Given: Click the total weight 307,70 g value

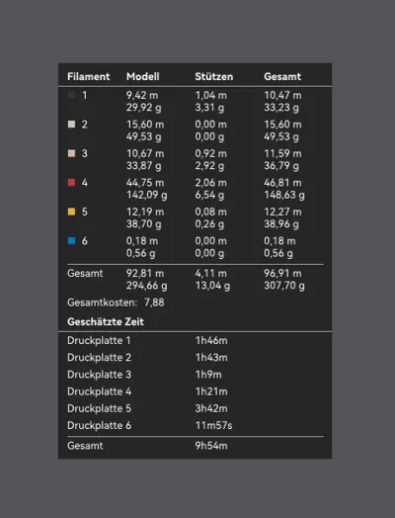Looking at the screenshot, I should point(284,286).
